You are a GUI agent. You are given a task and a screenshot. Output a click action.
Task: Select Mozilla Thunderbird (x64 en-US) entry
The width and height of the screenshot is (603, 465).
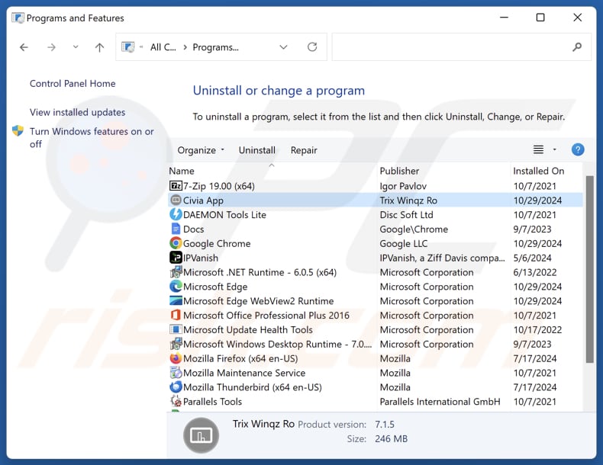253,387
